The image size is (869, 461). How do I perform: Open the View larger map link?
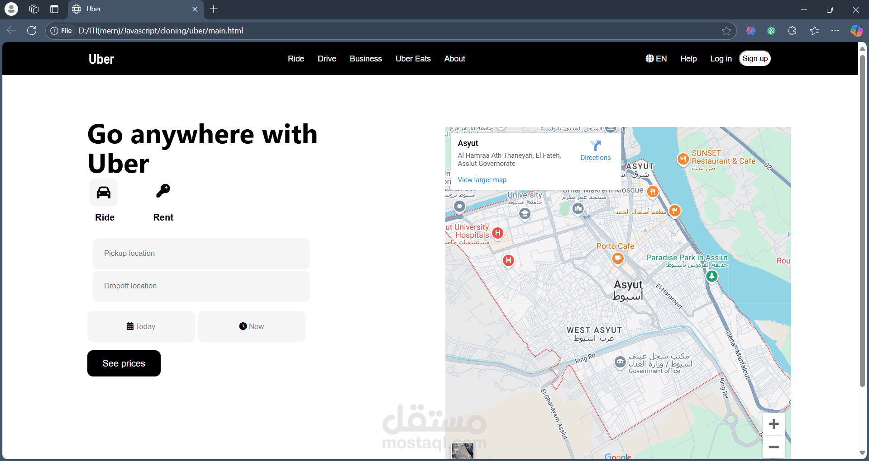(482, 179)
